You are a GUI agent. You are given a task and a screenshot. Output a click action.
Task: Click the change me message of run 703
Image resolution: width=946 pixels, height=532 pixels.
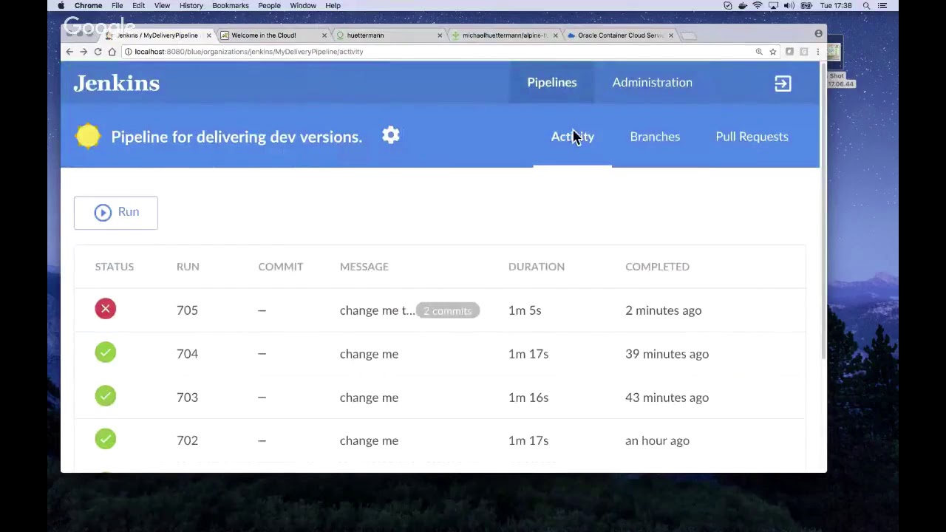pyautogui.click(x=369, y=398)
